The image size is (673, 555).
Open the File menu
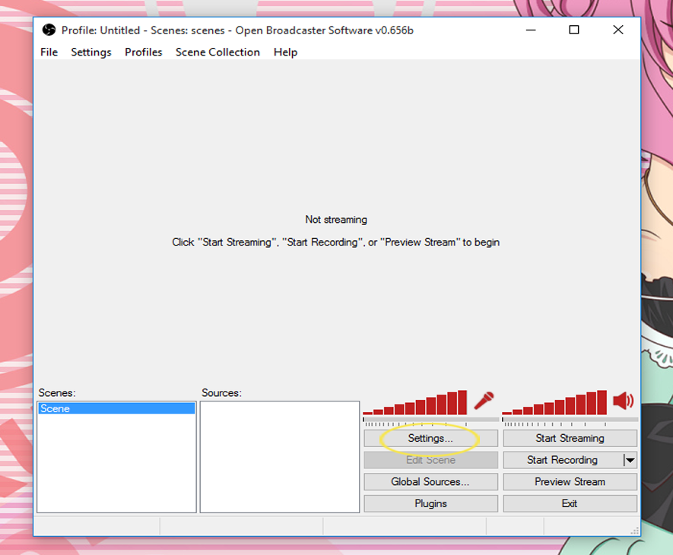(49, 52)
